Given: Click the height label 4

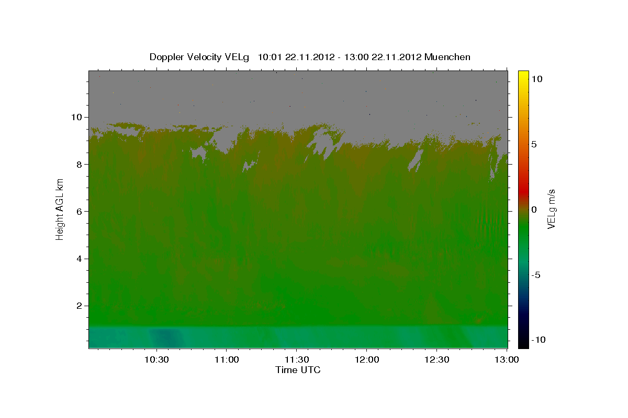Looking at the screenshot, I should coord(81,259).
